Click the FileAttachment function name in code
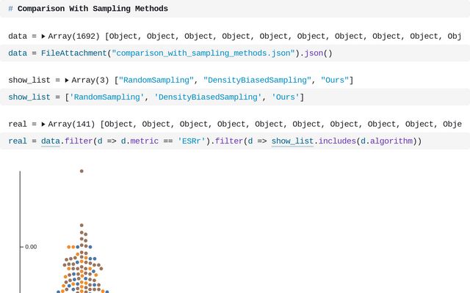Image resolution: width=470 pixels, height=293 pixels. (x=73, y=53)
